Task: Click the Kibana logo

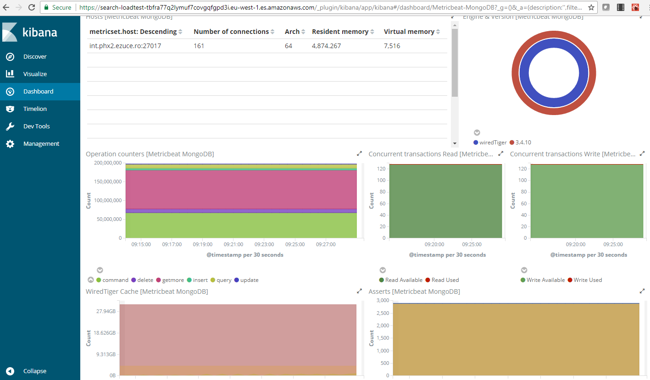Action: click(30, 33)
